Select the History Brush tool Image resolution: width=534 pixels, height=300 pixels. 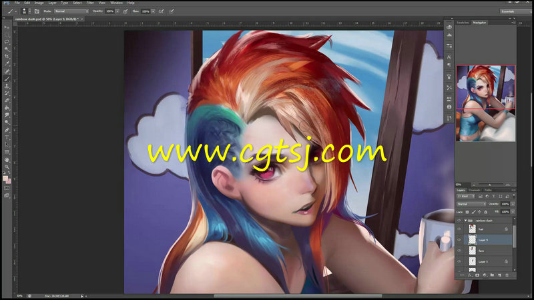[7, 93]
